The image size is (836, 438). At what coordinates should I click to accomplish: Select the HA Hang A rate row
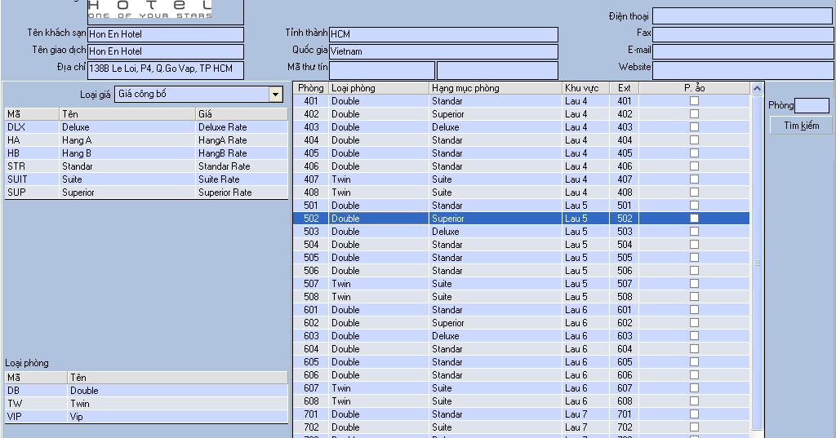[x=147, y=140]
